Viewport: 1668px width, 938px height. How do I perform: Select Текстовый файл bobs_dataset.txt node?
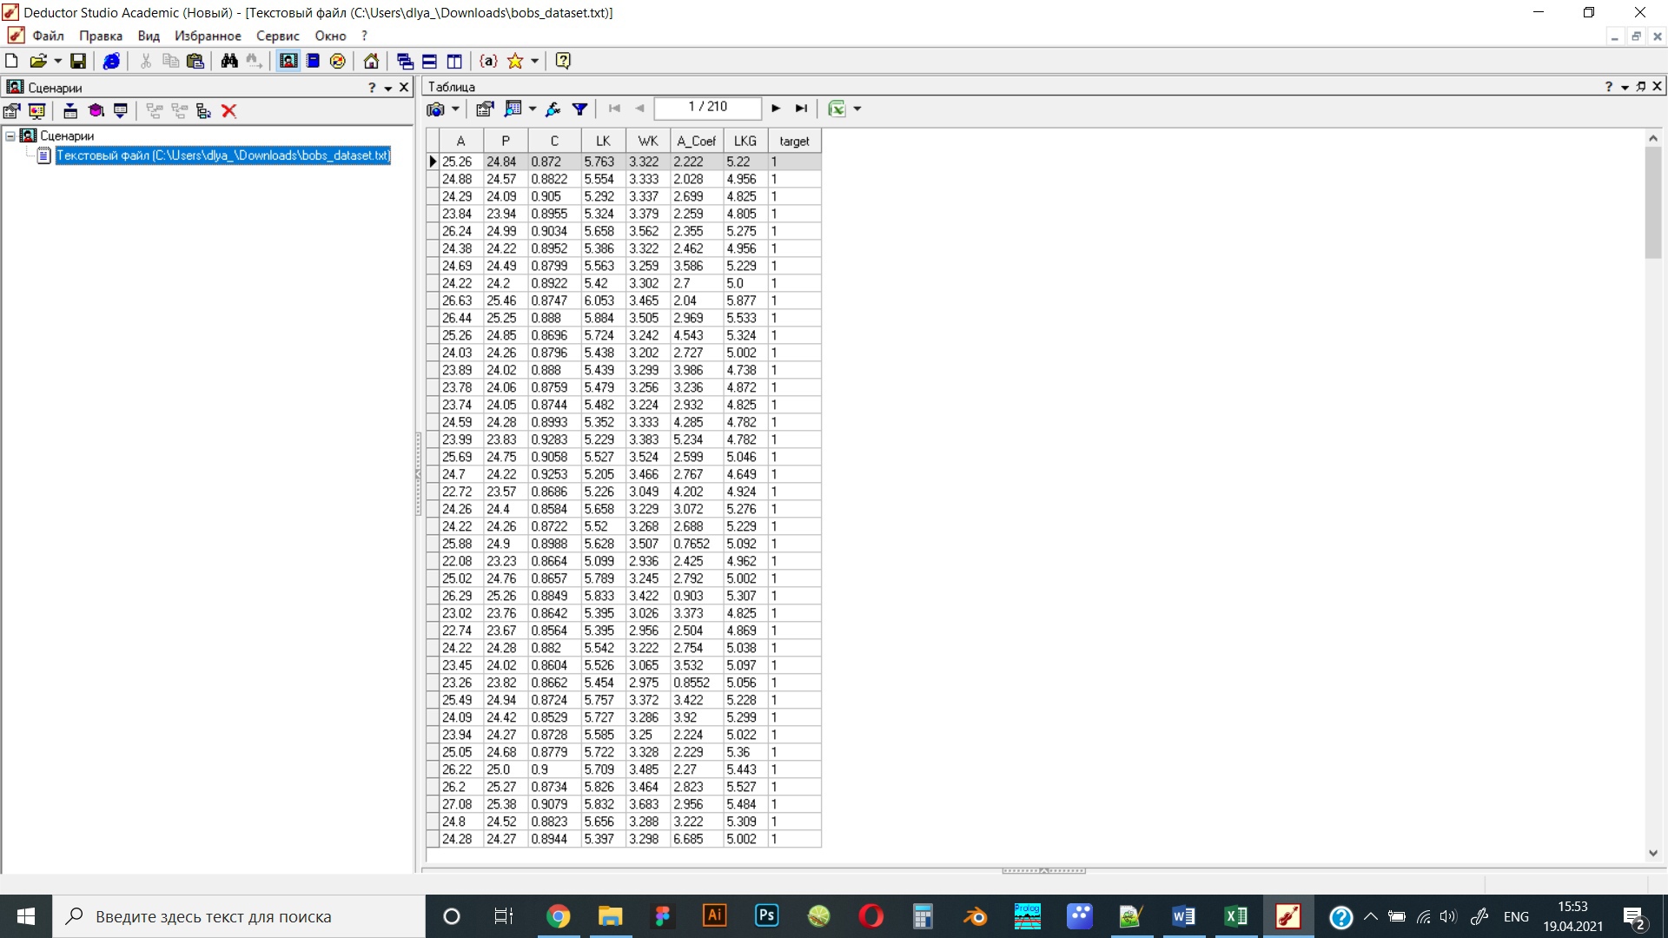pos(223,155)
